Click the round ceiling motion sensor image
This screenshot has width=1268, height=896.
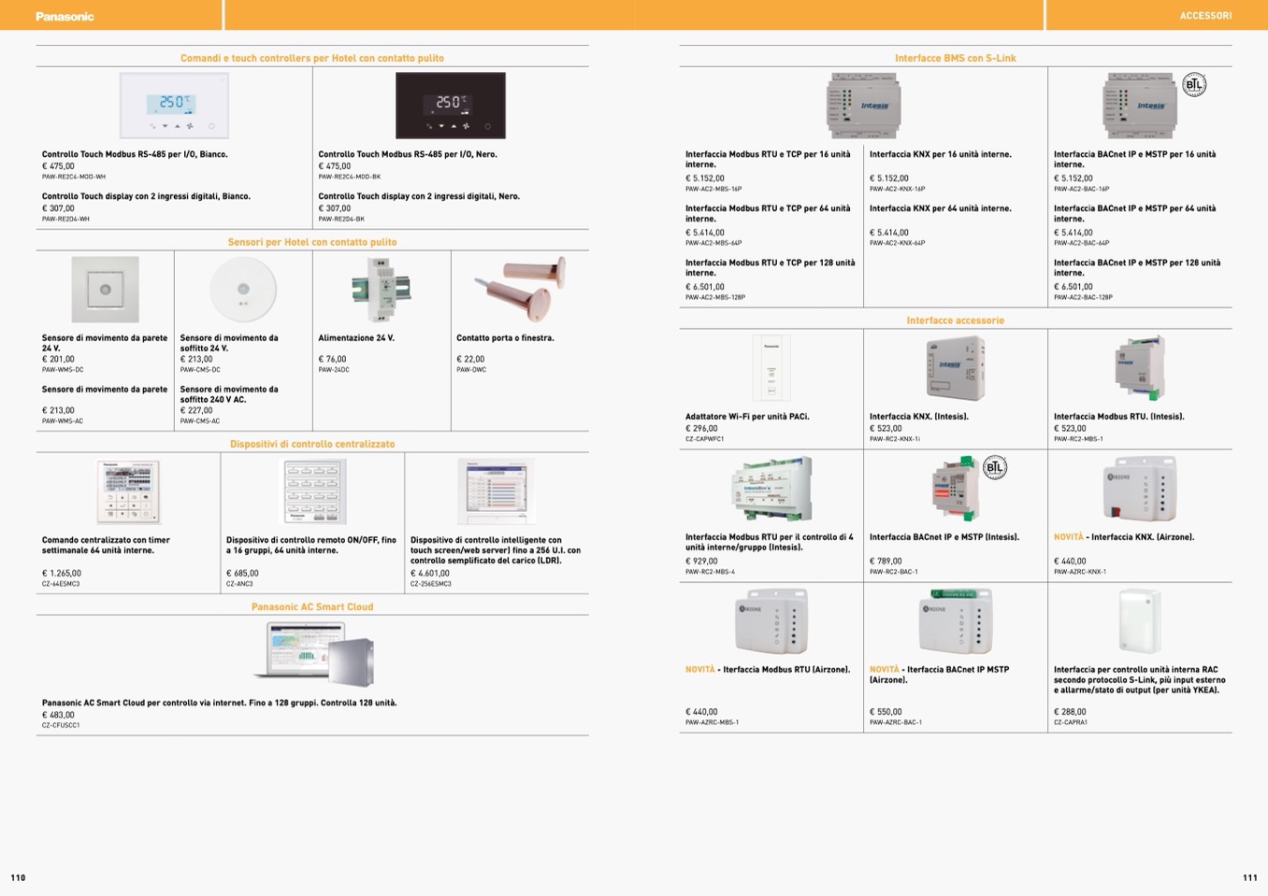[243, 290]
